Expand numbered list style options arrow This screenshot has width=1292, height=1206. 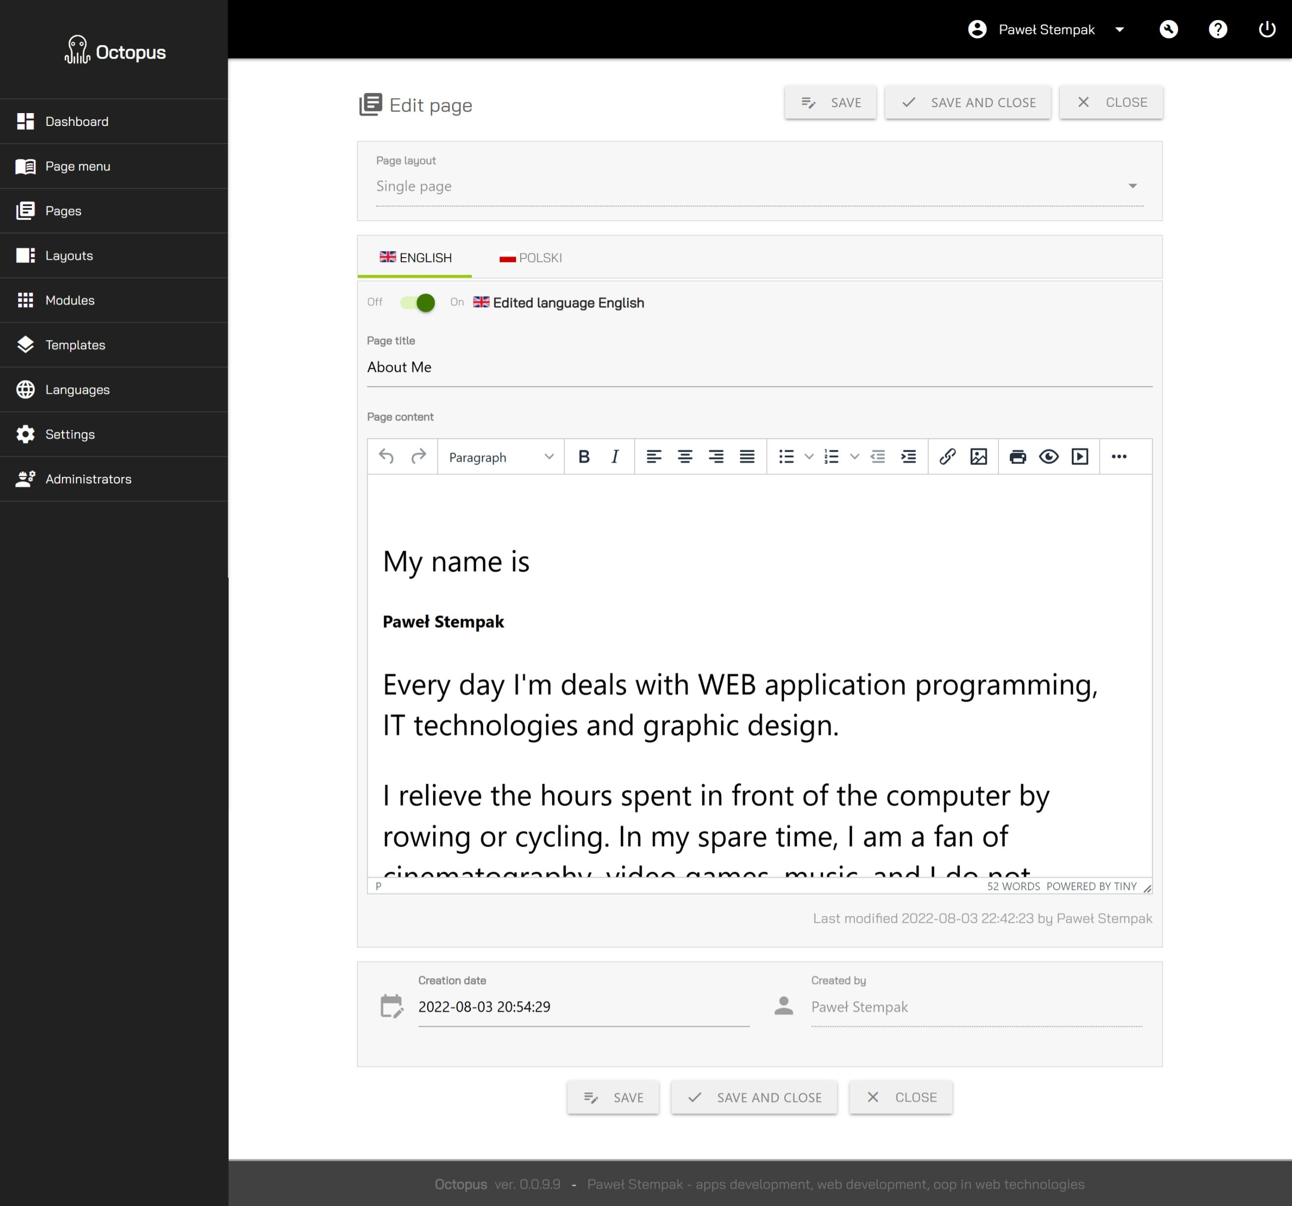[854, 457]
